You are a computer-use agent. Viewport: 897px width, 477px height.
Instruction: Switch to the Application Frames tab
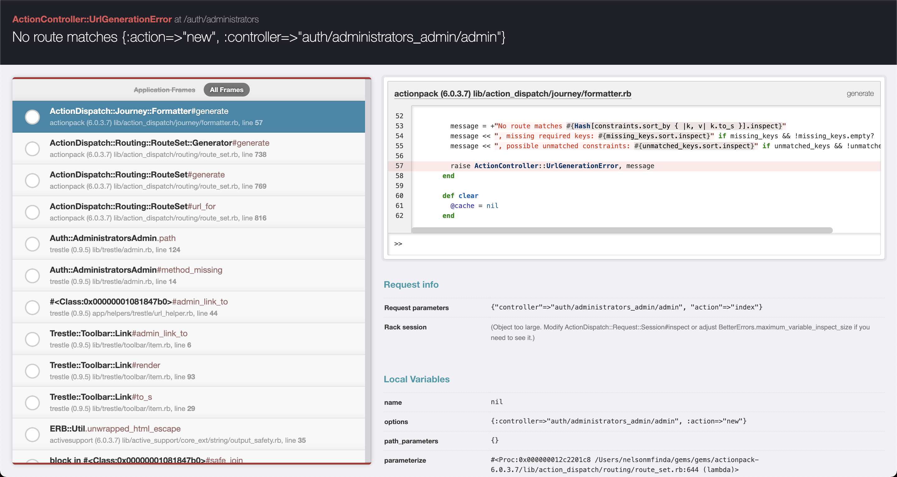tap(164, 89)
